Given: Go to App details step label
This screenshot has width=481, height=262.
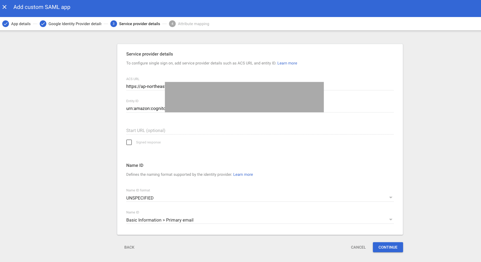Looking at the screenshot, I should click(x=21, y=24).
